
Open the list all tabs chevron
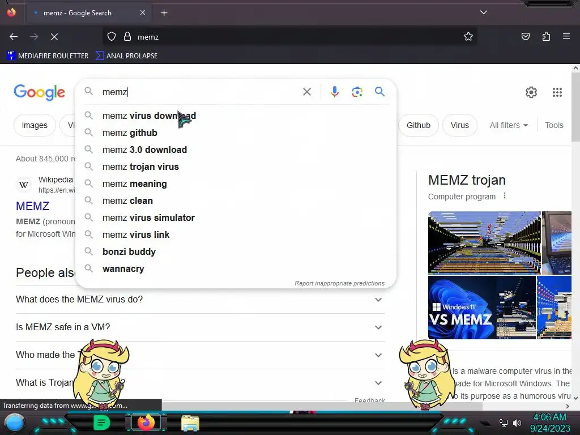[484, 12]
